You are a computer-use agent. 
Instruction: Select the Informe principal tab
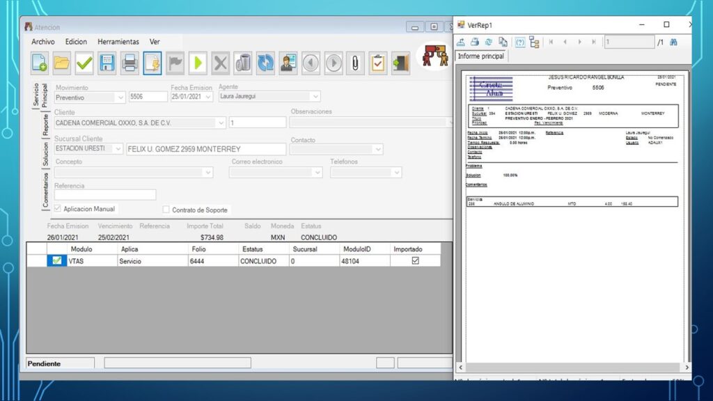click(480, 56)
